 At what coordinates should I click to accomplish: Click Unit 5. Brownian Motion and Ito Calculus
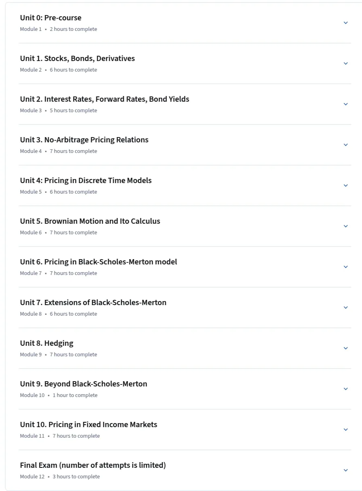point(90,221)
